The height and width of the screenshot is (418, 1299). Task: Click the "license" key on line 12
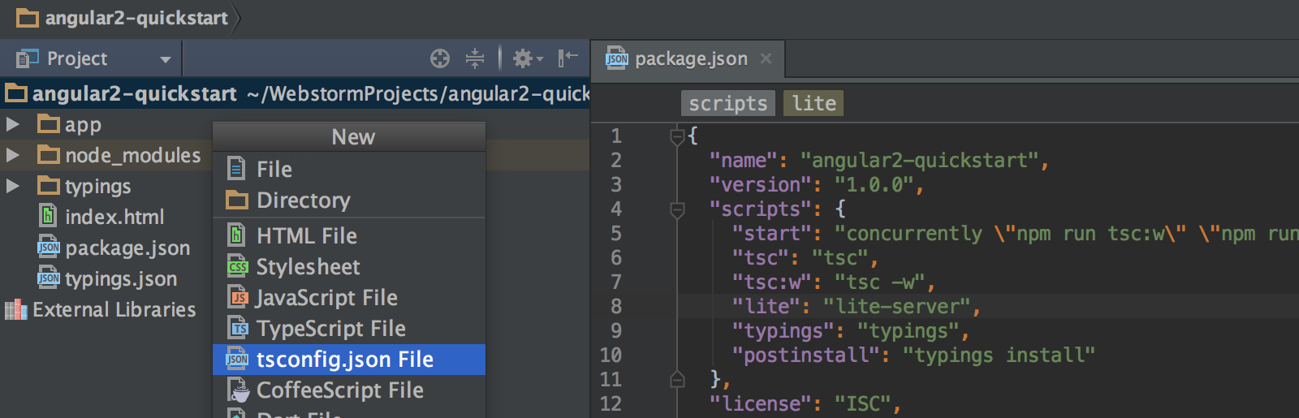click(x=760, y=404)
